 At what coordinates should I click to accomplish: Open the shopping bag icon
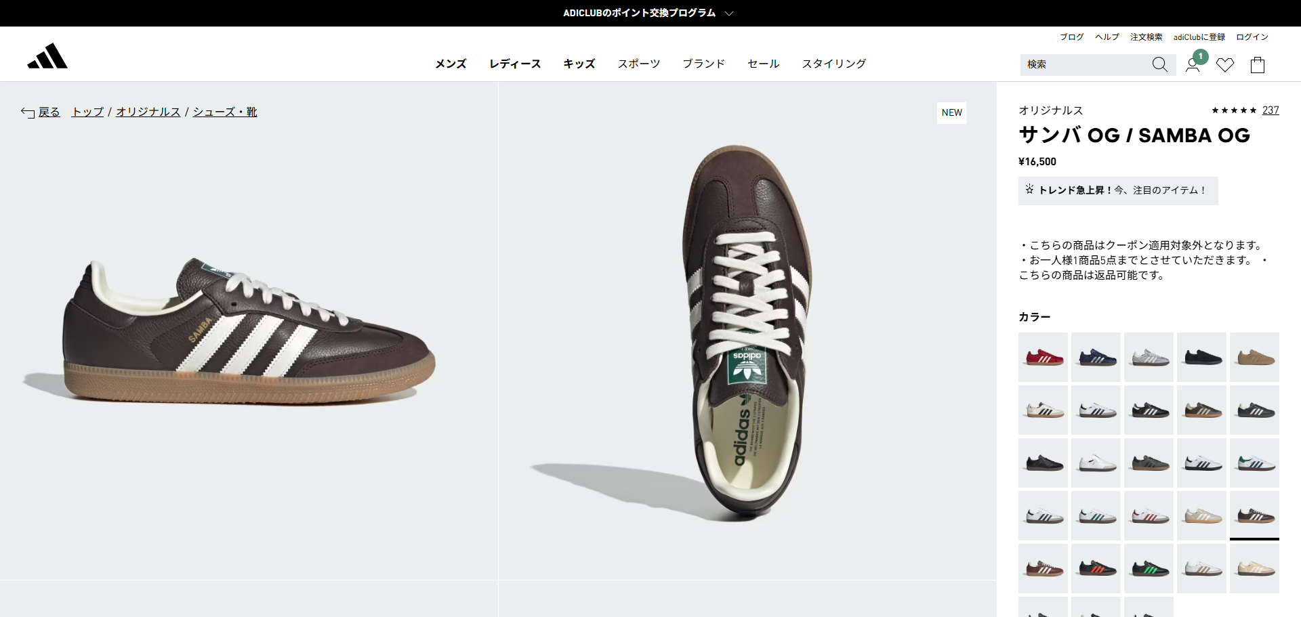click(x=1258, y=64)
